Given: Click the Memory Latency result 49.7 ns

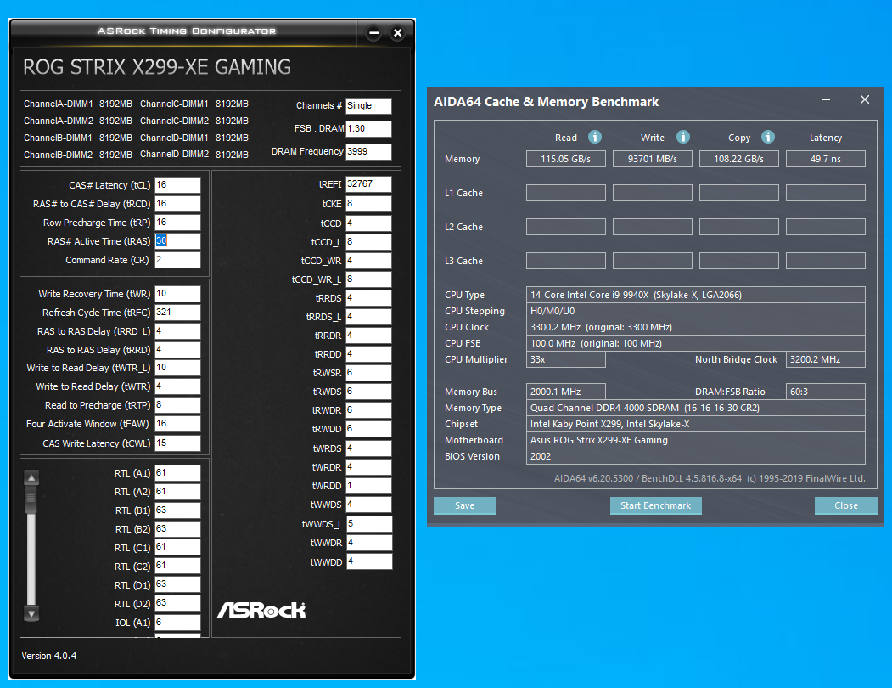Looking at the screenshot, I should pos(826,159).
